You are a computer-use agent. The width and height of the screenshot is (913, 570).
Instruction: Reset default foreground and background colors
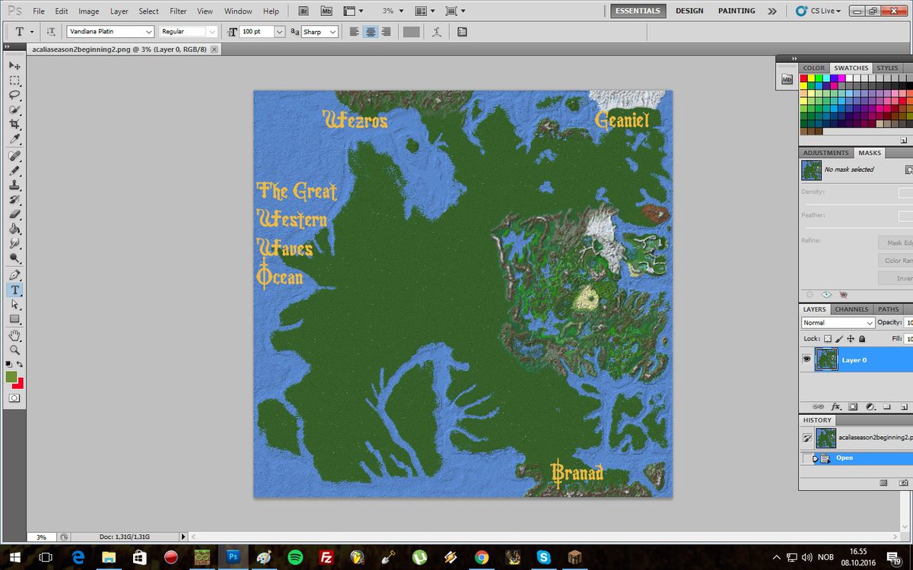9,365
